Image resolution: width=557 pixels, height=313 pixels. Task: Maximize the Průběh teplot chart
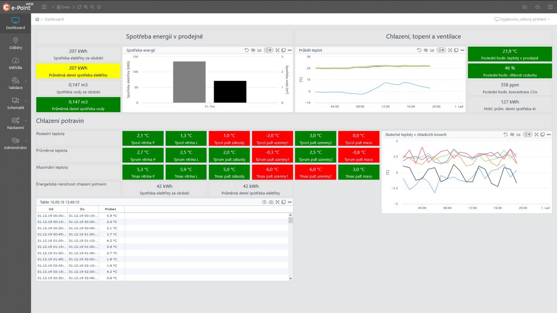click(450, 50)
